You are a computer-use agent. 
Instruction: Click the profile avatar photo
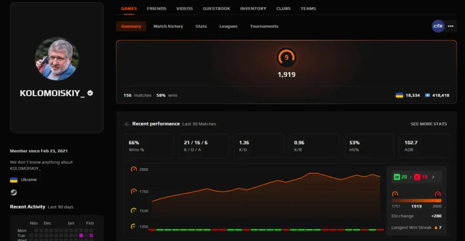tap(57, 59)
